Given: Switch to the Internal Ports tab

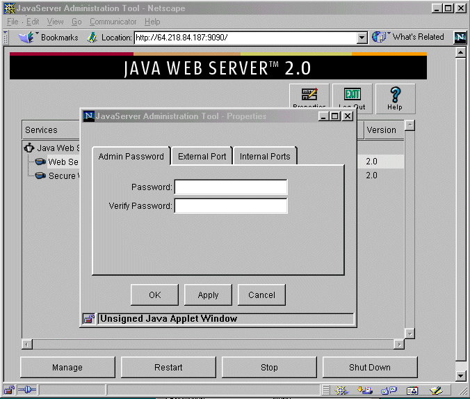Looking at the screenshot, I should [265, 157].
